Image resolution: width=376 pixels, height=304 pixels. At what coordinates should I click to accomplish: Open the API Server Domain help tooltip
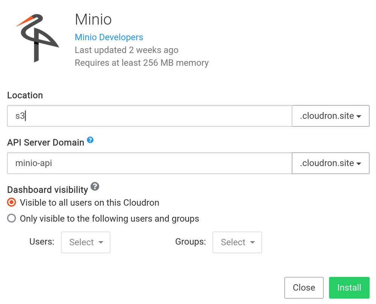click(90, 140)
